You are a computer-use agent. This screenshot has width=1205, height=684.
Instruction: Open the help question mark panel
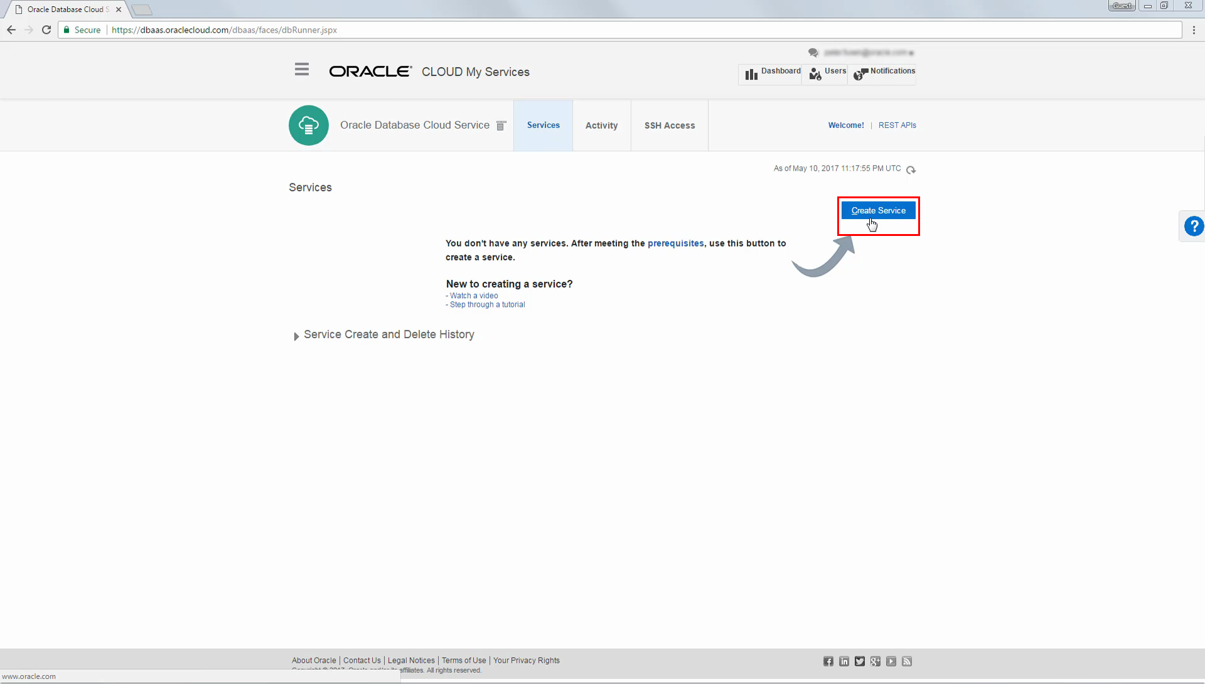(x=1193, y=226)
